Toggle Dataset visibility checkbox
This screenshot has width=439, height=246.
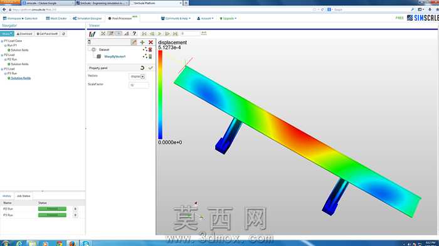(x=94, y=50)
